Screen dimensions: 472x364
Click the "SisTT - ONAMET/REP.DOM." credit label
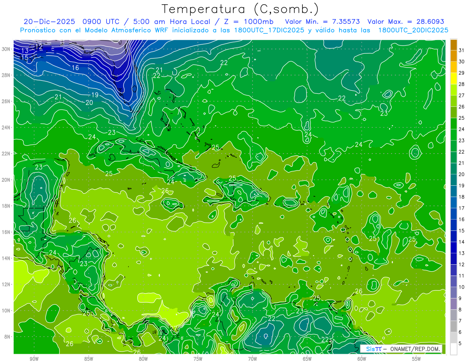pos(402,349)
